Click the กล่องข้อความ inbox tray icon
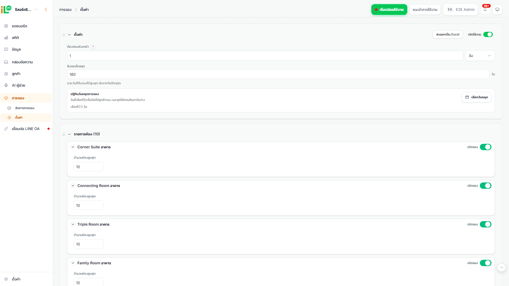Image resolution: width=509 pixels, height=286 pixels. click(6, 62)
